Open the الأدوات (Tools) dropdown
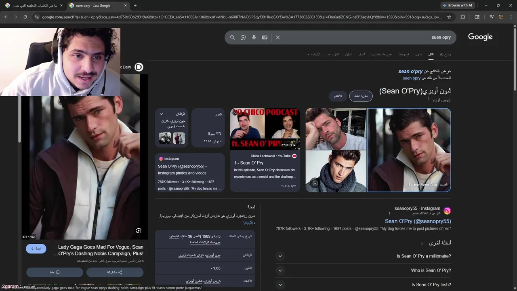 pos(314,54)
